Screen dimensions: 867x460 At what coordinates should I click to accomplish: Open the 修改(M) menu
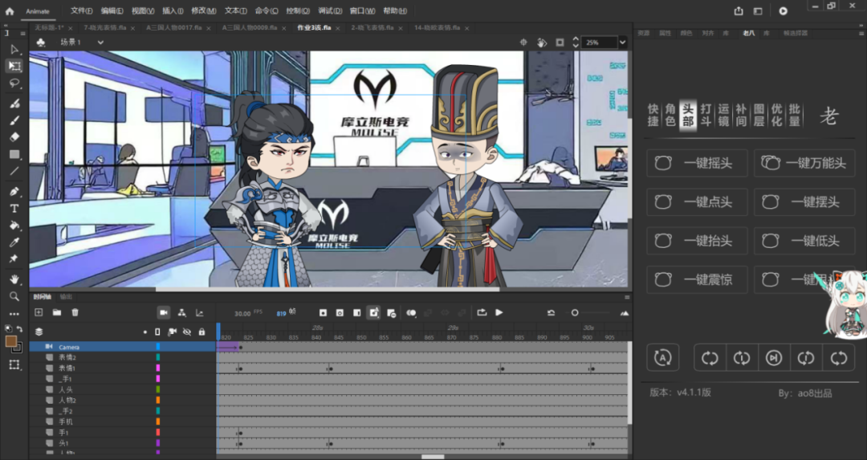[203, 11]
